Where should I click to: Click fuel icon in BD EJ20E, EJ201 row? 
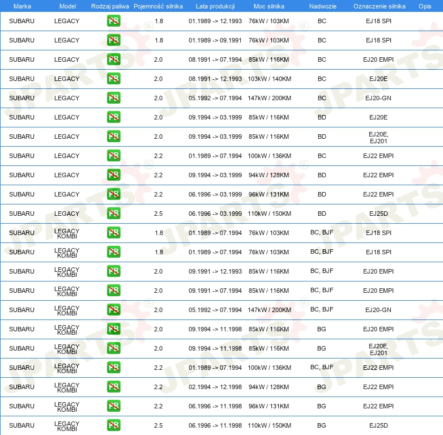tap(113, 137)
